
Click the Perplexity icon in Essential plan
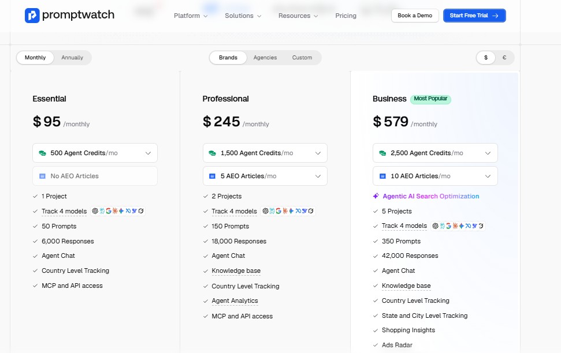(x=102, y=211)
